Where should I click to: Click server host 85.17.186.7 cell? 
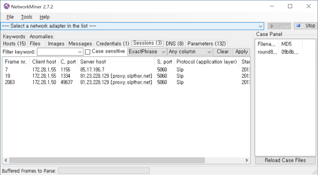pos(92,70)
